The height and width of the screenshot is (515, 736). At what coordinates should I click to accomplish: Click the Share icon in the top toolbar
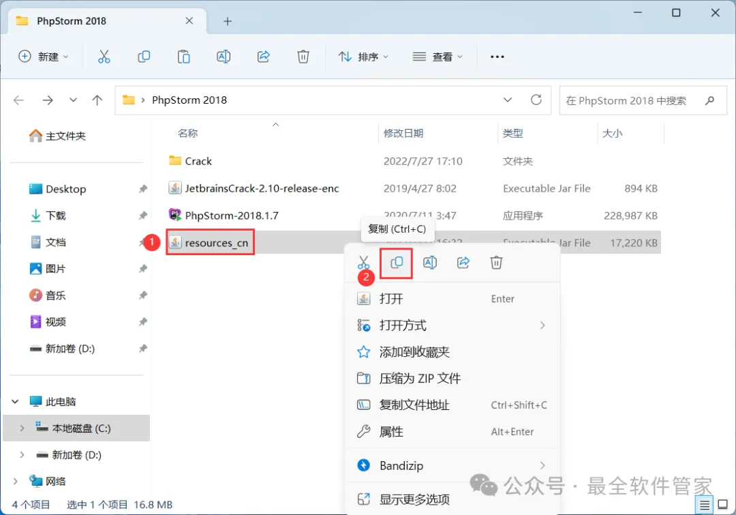(x=263, y=57)
